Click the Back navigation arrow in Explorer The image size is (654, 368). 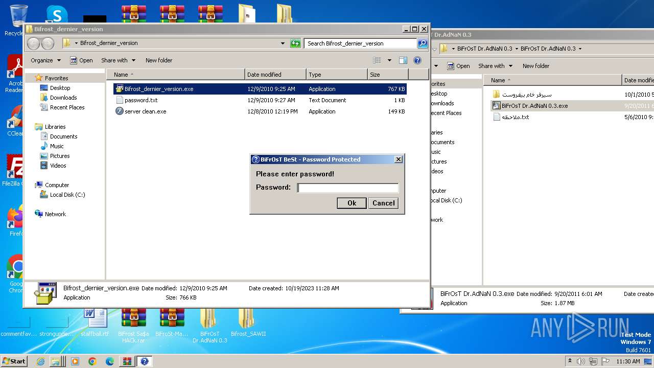click(34, 43)
